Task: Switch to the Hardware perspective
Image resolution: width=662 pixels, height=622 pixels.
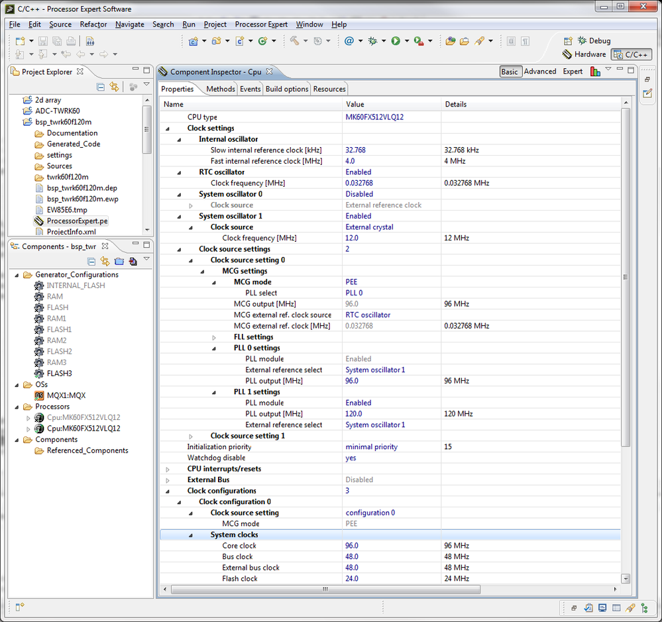Action: point(584,54)
